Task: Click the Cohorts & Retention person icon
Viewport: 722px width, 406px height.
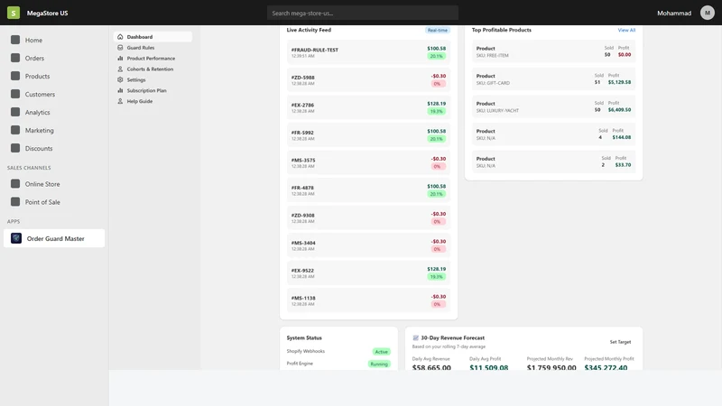Action: [x=120, y=69]
